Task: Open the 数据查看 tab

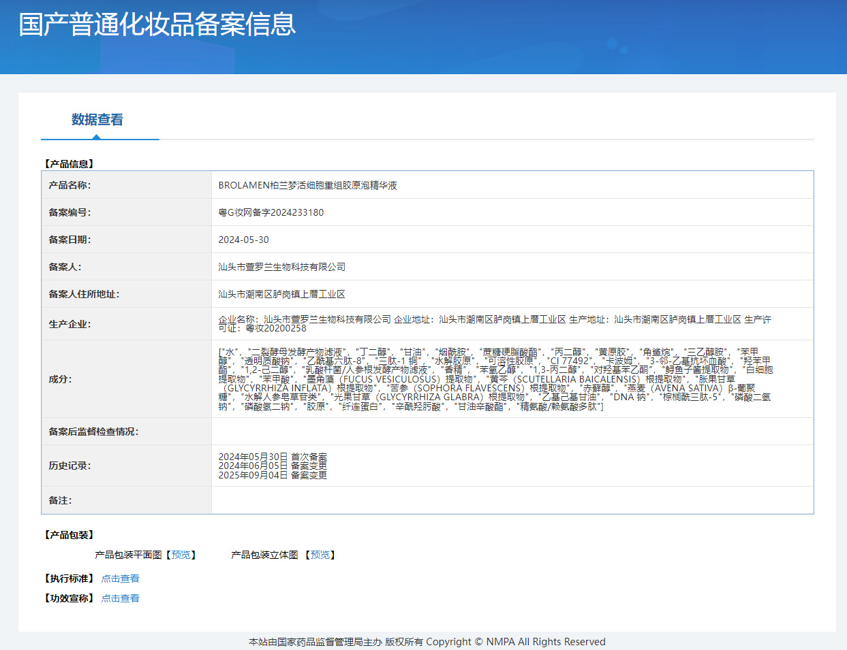Action: pyautogui.click(x=97, y=120)
